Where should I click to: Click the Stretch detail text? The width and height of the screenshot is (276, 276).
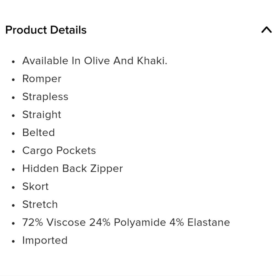click(x=40, y=204)
